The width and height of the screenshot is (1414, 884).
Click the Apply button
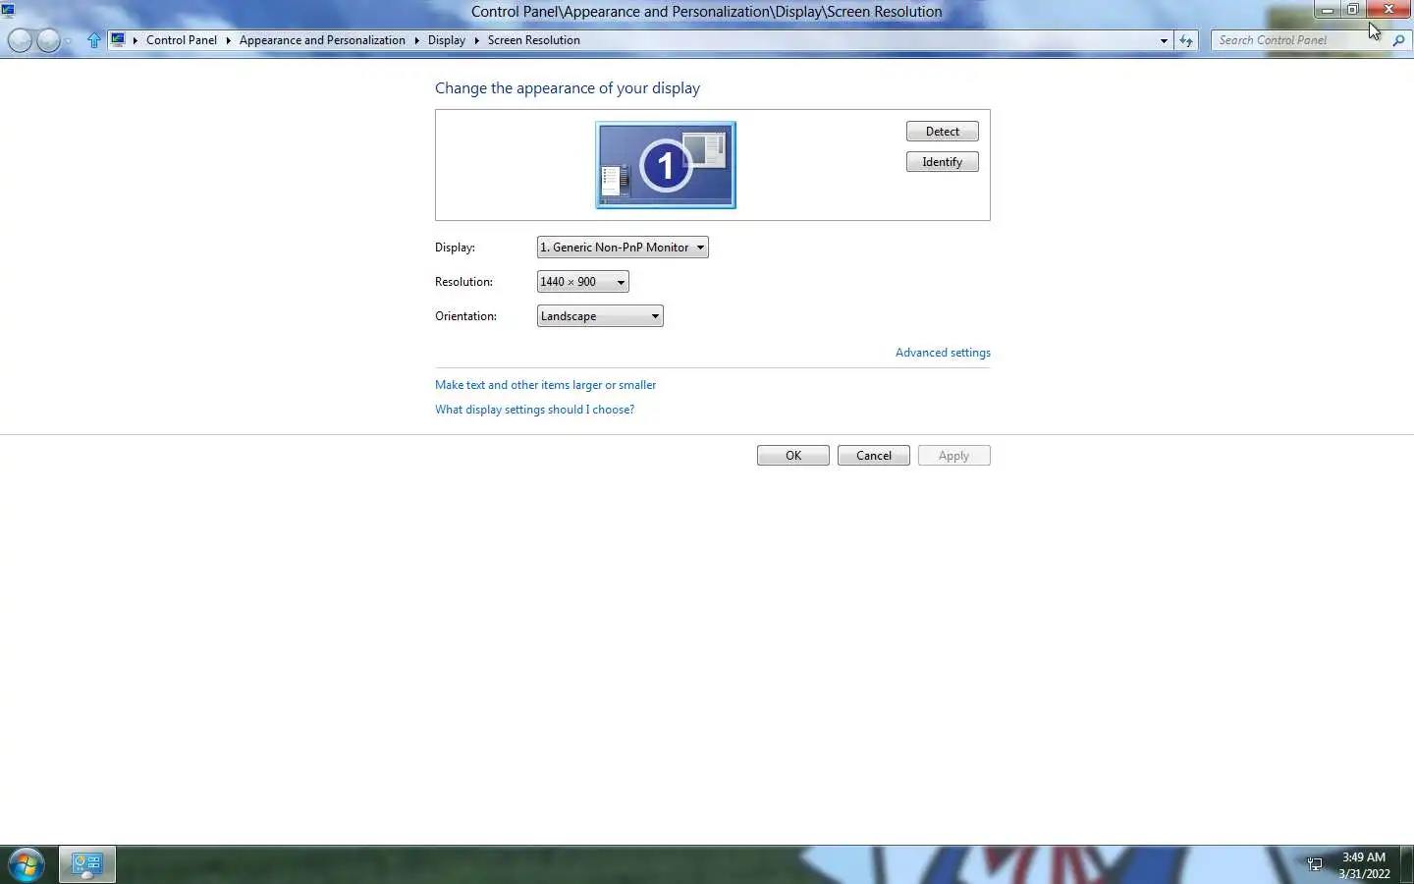[954, 456]
